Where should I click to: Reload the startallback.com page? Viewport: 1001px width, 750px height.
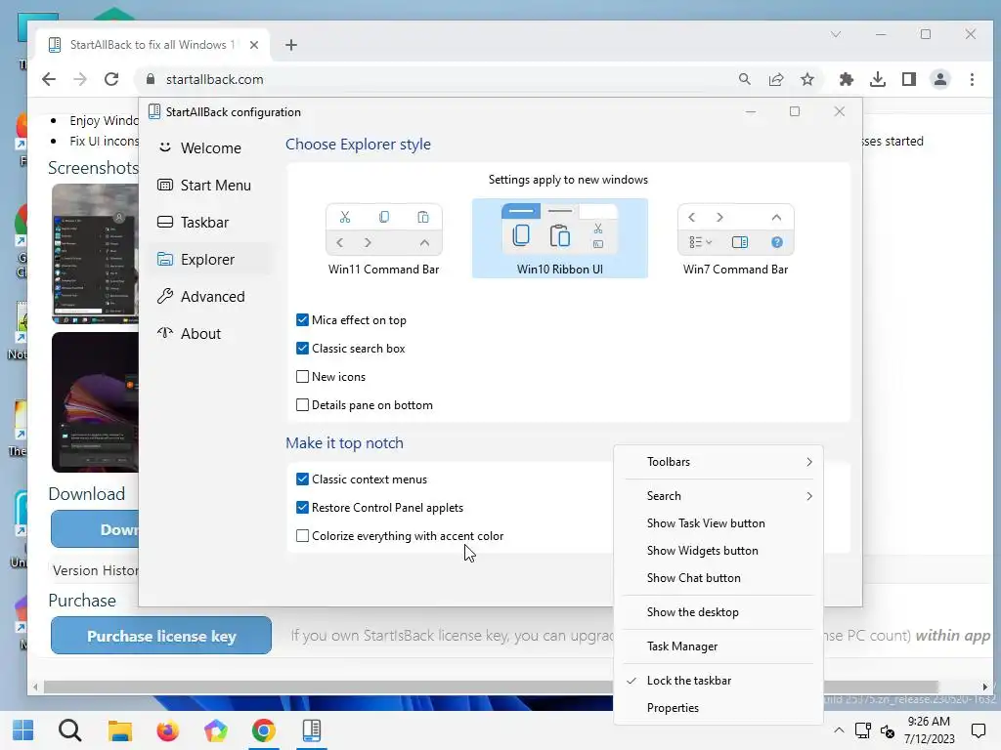pyautogui.click(x=111, y=79)
